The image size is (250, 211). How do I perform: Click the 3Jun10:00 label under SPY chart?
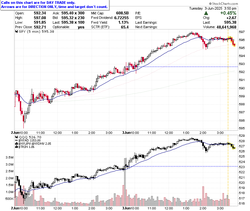[130, 133]
